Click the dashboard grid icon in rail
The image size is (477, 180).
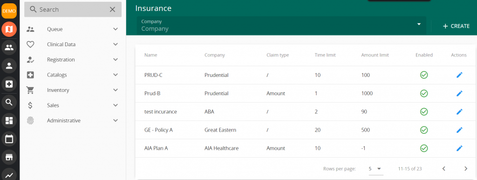9,121
